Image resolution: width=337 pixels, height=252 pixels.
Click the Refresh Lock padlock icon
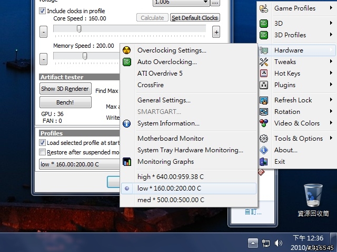coord(264,100)
